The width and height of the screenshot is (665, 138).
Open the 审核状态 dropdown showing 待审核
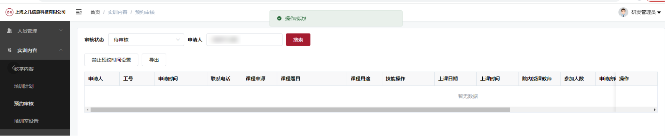146,40
